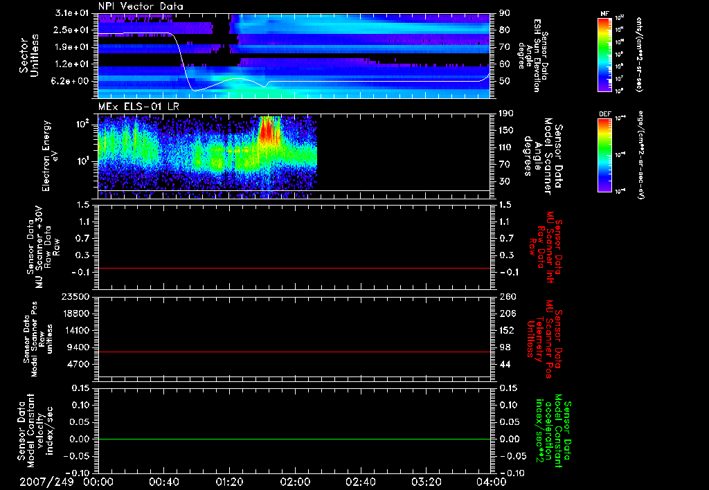This screenshot has width=709, height=490.
Task: Click the 'Sector Unitless' axis label
Action: coord(29,55)
